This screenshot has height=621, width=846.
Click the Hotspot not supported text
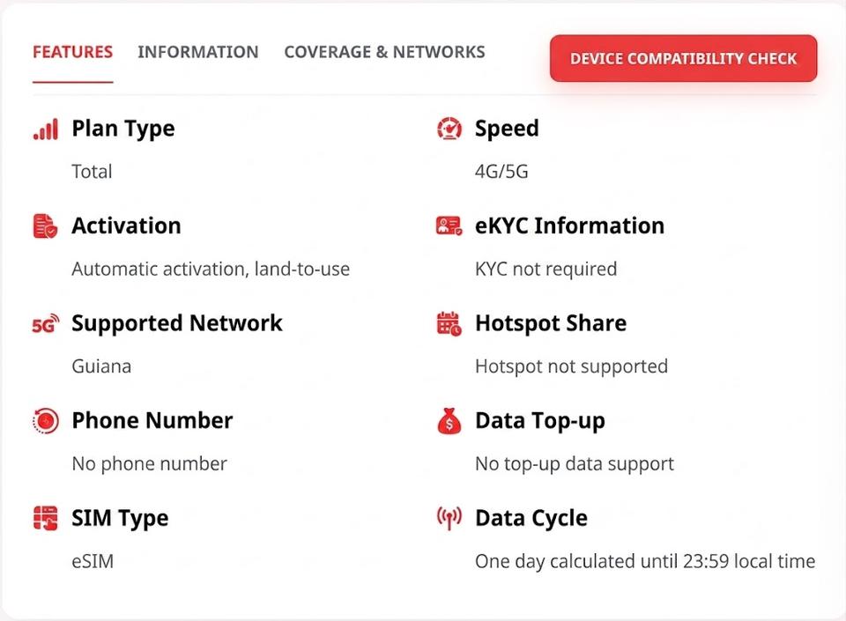[x=571, y=367]
